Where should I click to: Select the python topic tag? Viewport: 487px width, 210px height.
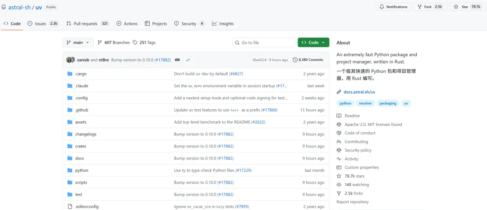tap(345, 103)
